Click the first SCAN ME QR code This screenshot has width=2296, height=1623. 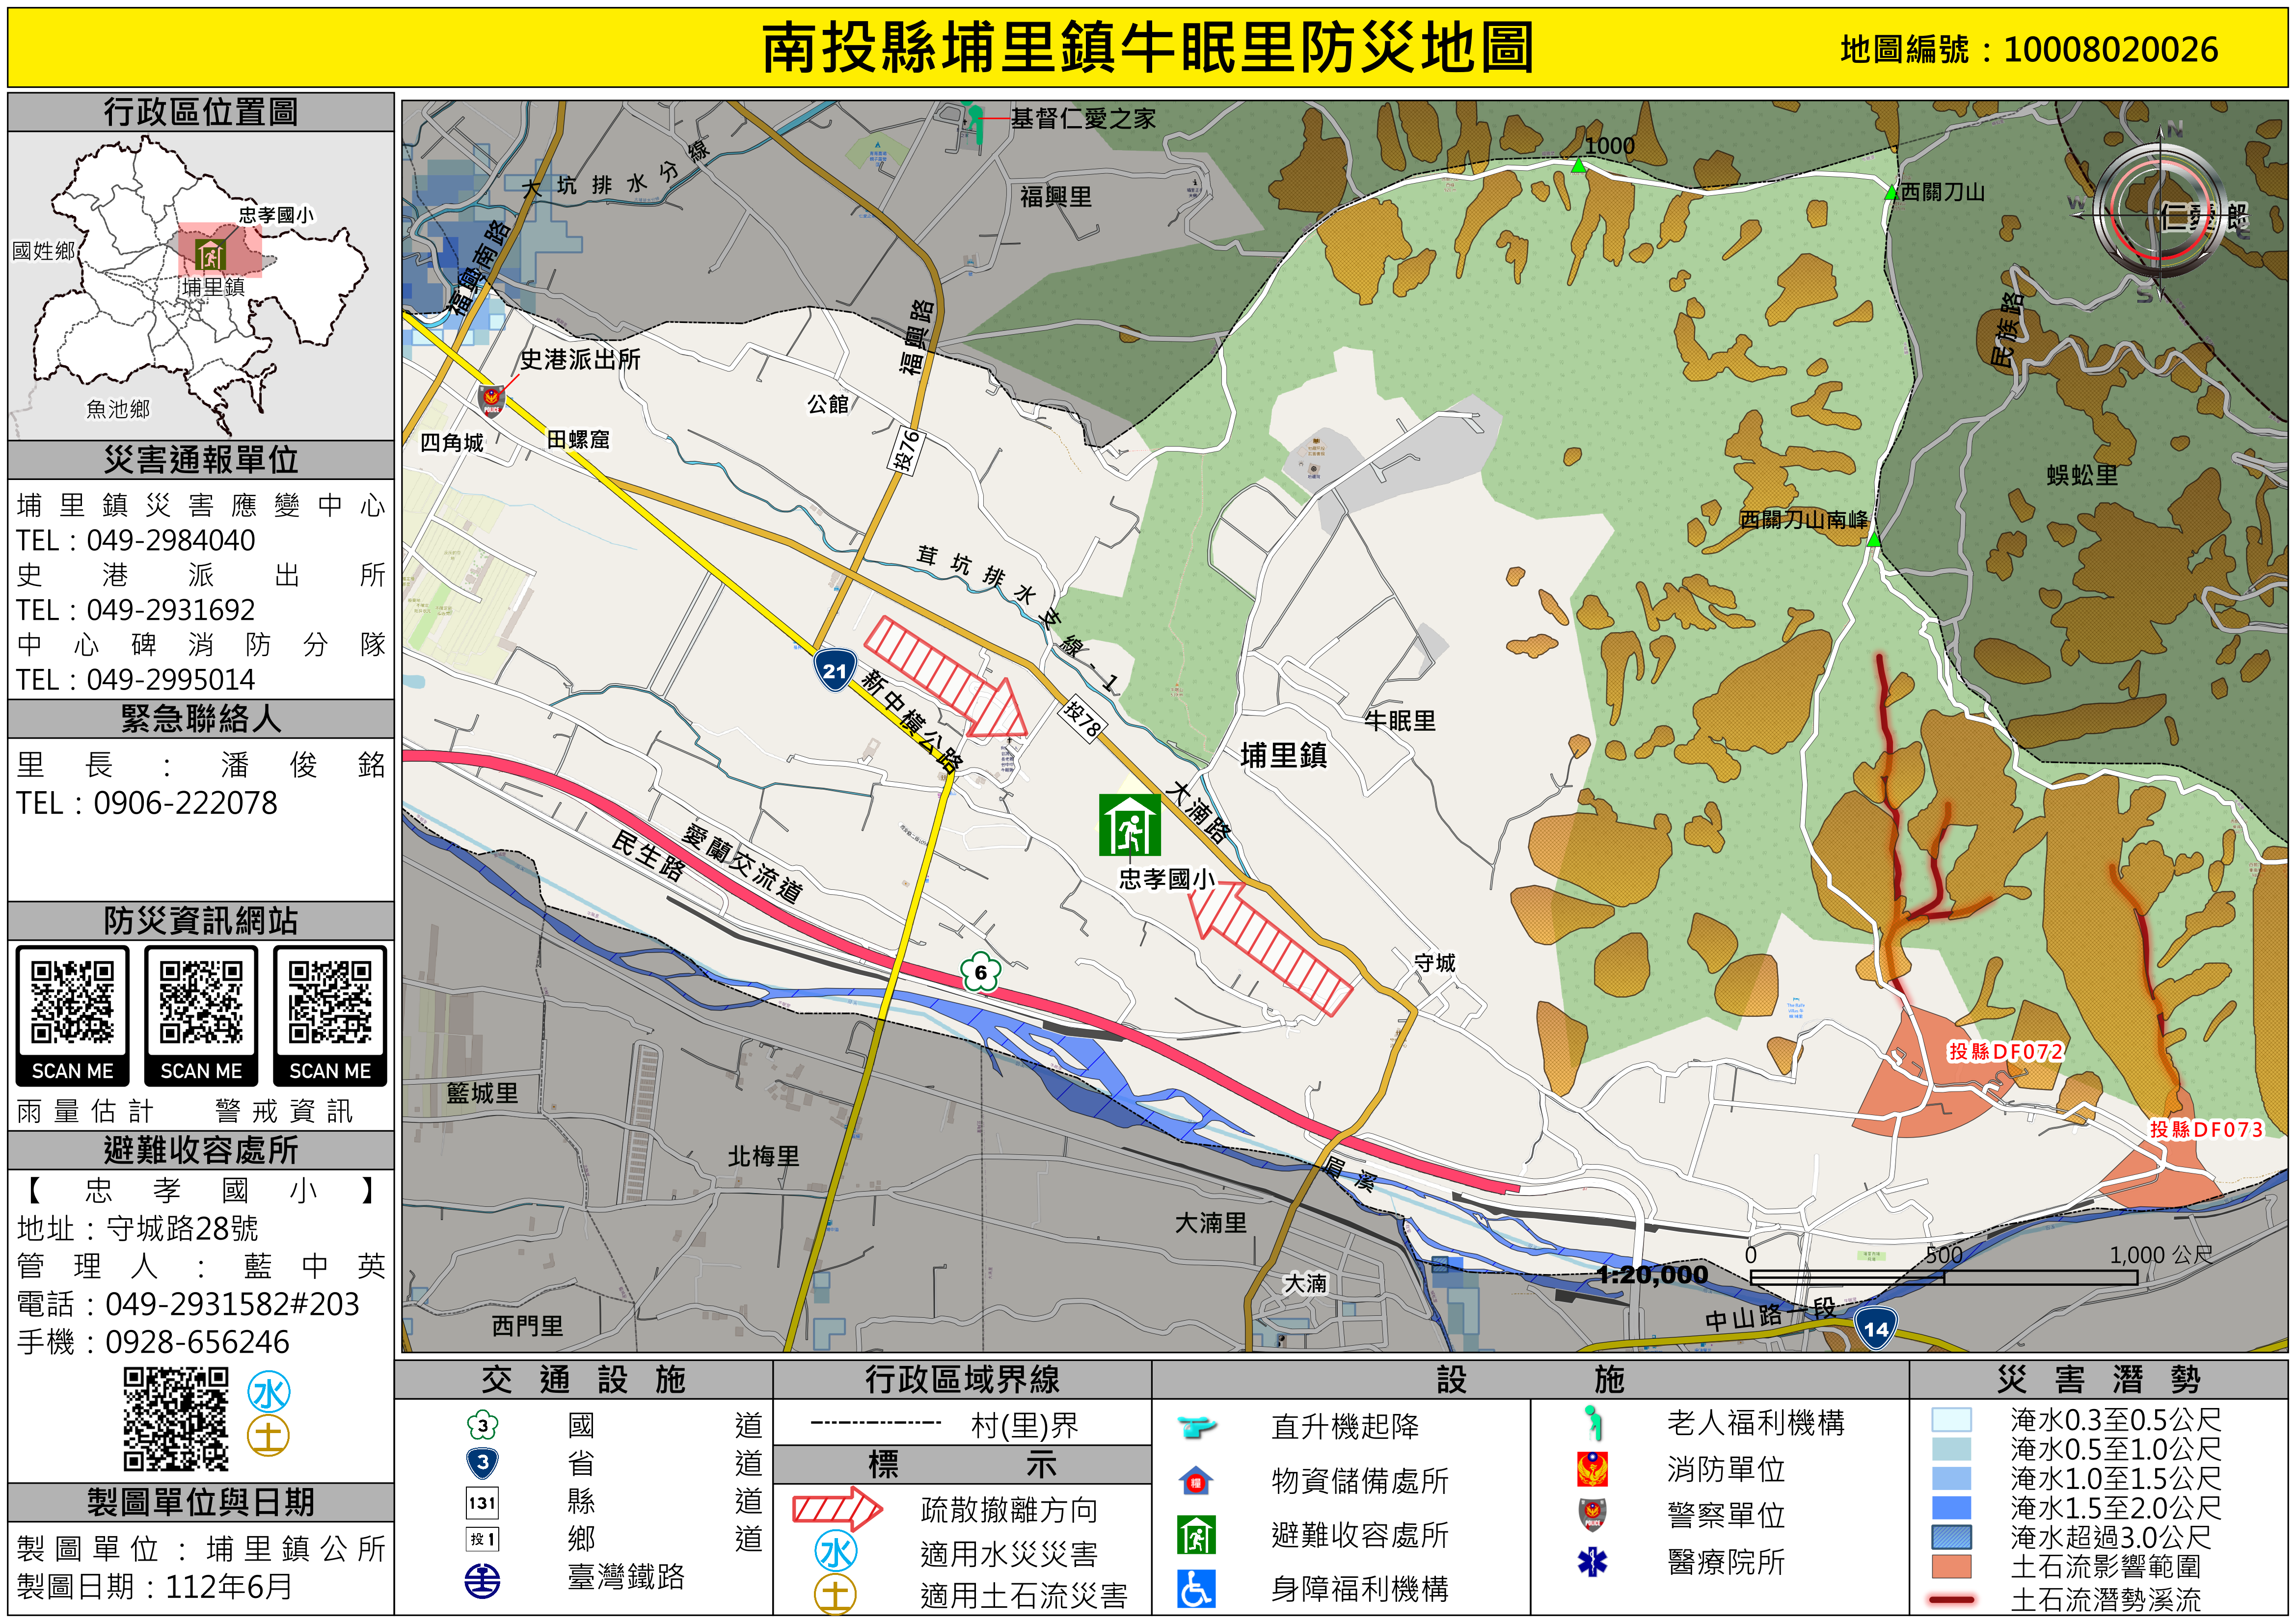point(72,1003)
